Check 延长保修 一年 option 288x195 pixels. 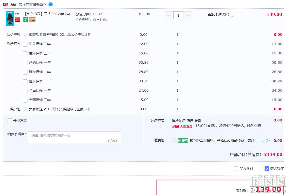tap(25, 72)
